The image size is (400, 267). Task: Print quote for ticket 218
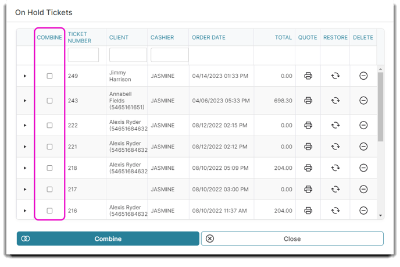click(x=308, y=168)
